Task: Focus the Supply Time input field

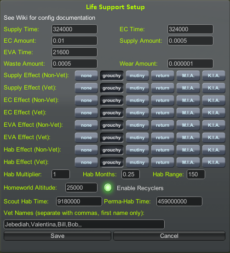Action: point(75,29)
